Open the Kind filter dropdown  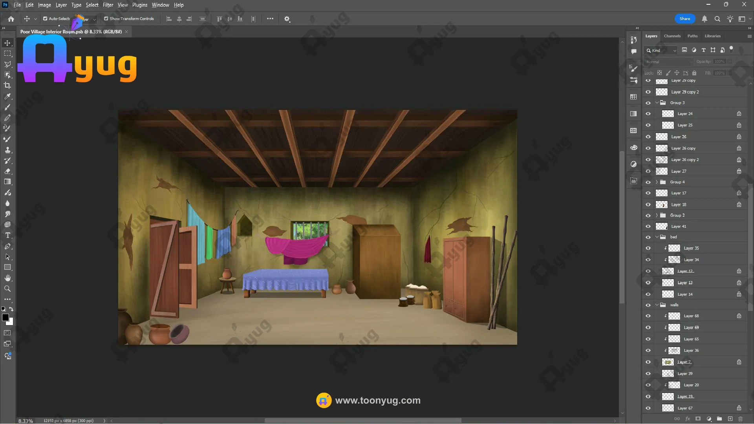click(x=662, y=50)
